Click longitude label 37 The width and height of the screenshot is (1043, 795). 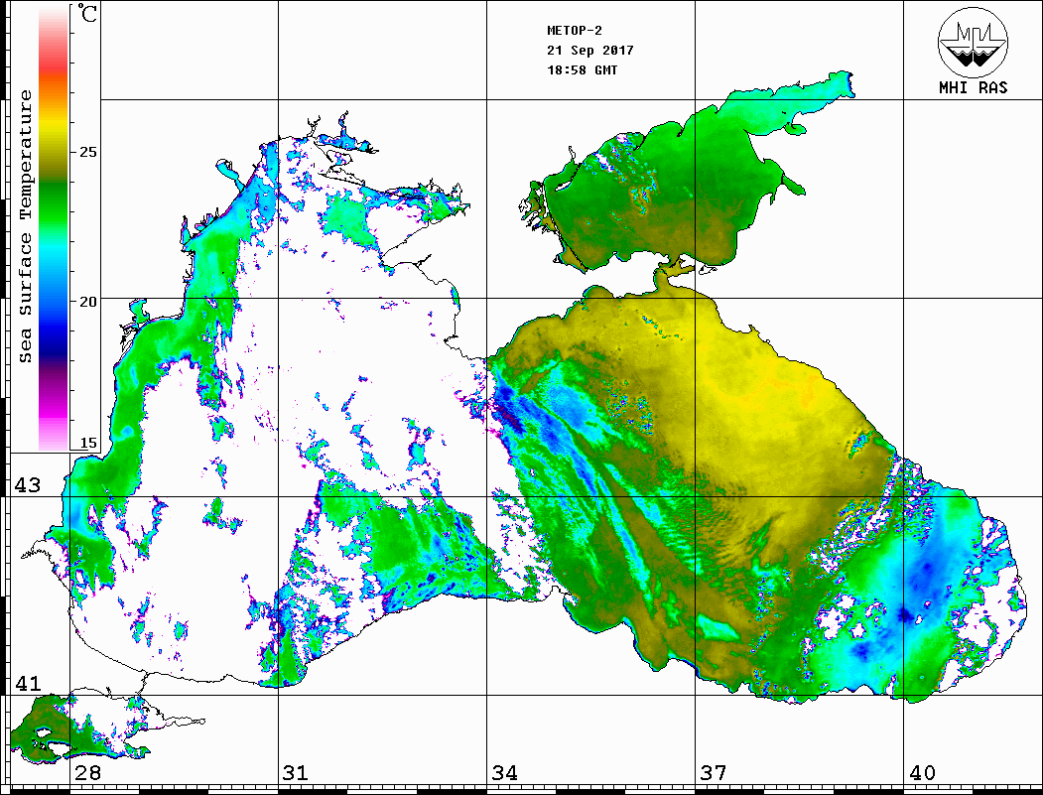pos(714,772)
